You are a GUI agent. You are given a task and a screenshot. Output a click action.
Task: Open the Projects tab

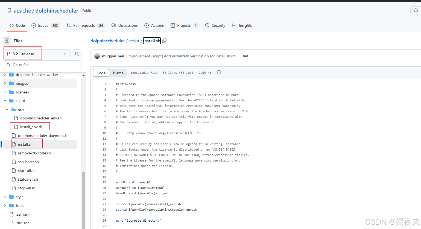coord(184,25)
